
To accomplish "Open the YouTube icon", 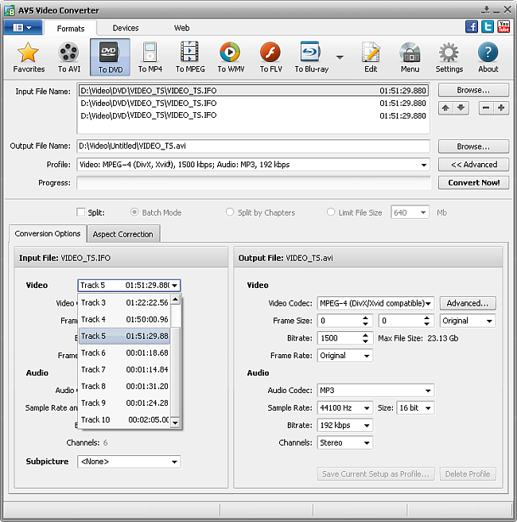I will point(503,26).
